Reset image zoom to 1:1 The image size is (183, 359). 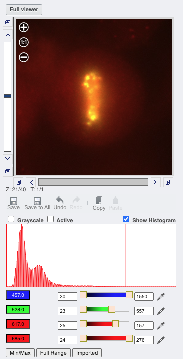pyautogui.click(x=24, y=42)
